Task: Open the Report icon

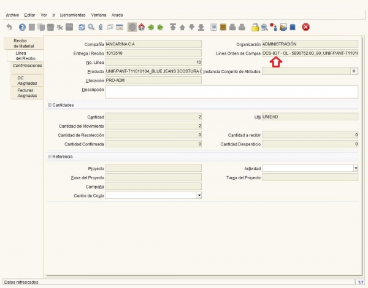Action: coord(213,27)
